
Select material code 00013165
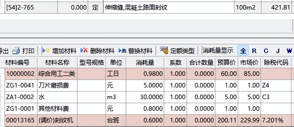pos(21,120)
